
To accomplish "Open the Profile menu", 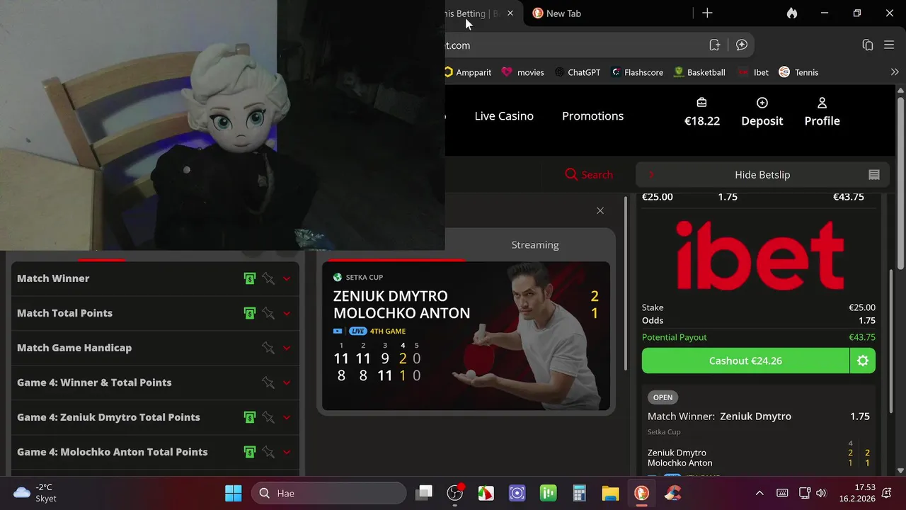I will coord(822,112).
